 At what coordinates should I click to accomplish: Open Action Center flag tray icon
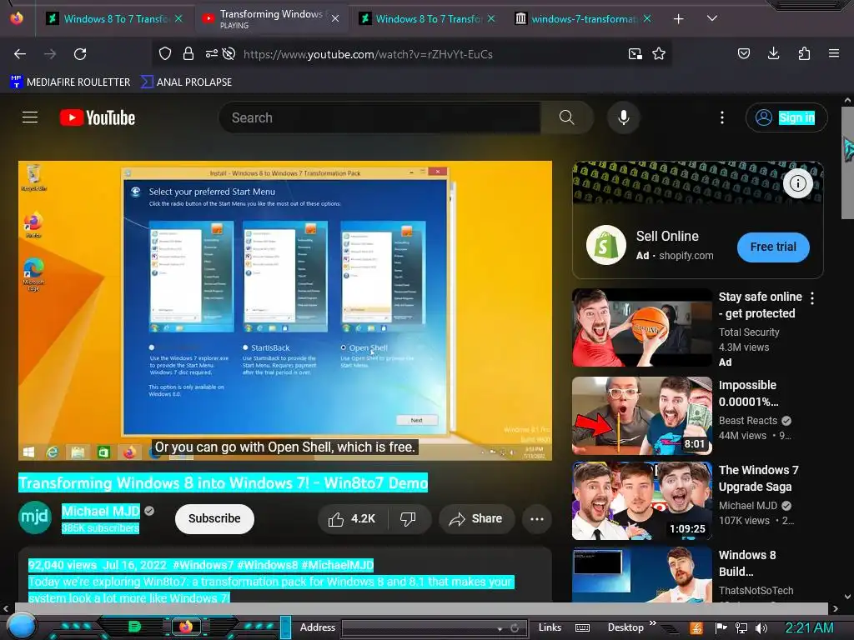721,628
